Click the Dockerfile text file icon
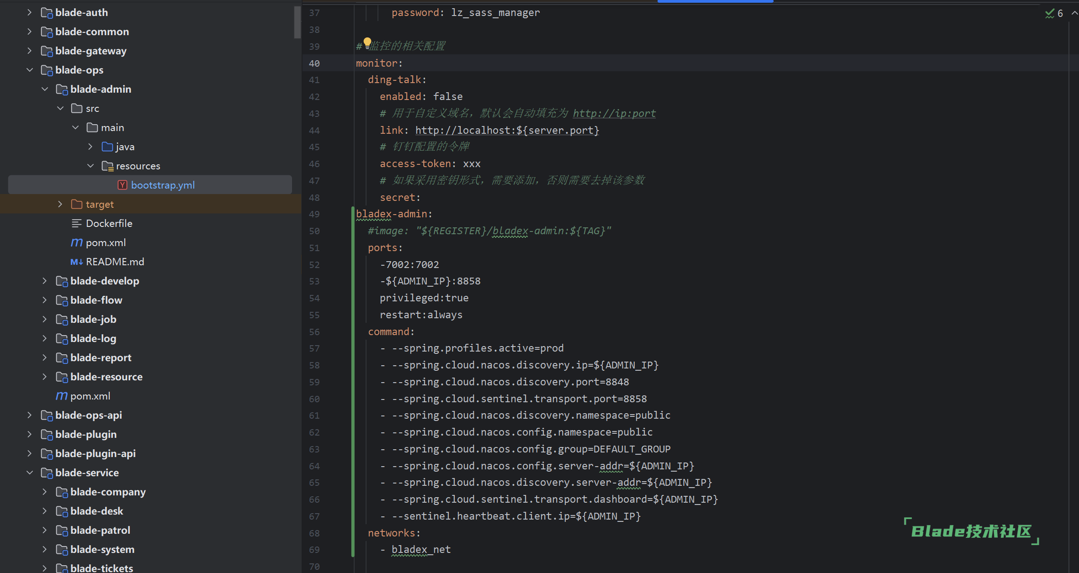 (x=77, y=224)
